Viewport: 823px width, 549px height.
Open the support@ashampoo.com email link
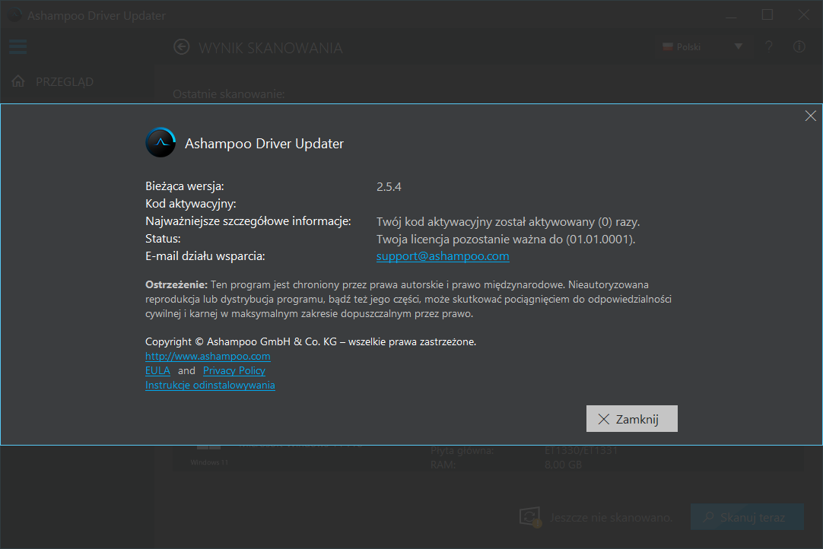tap(443, 256)
